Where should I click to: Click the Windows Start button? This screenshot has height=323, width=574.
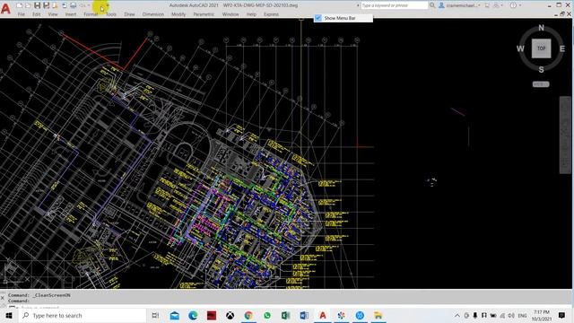[x=9, y=315]
